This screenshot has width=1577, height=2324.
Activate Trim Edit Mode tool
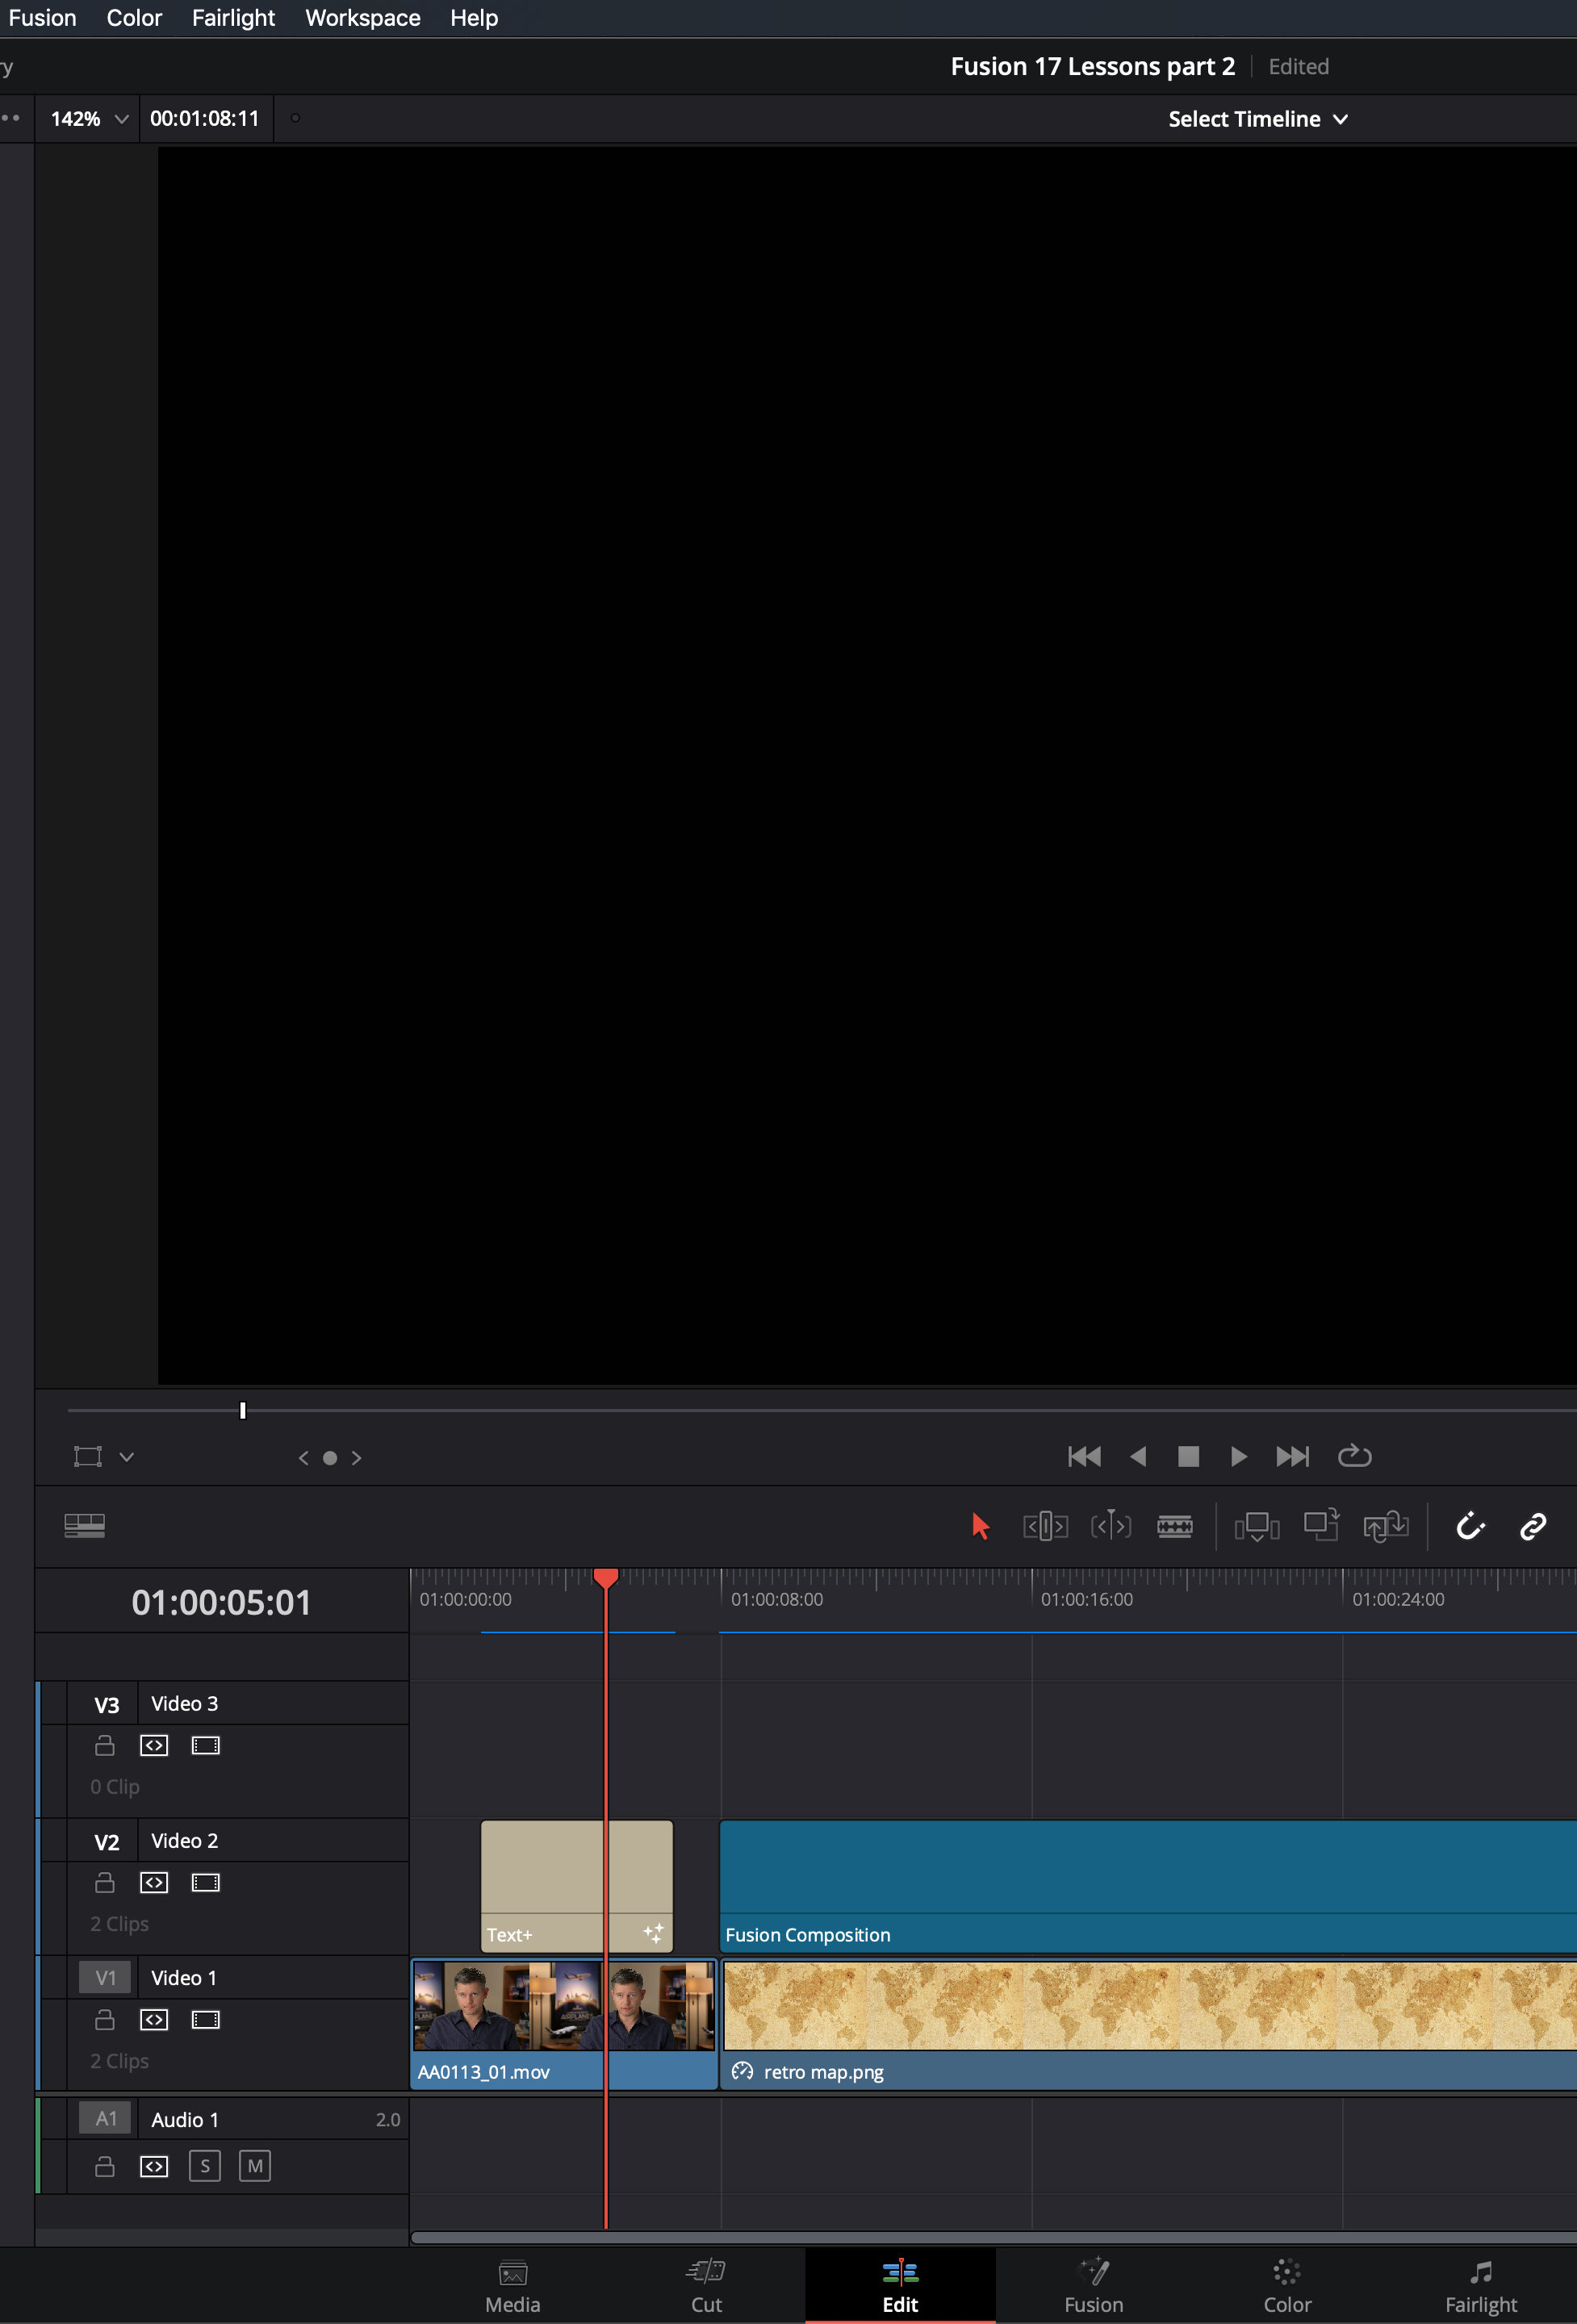click(1045, 1526)
